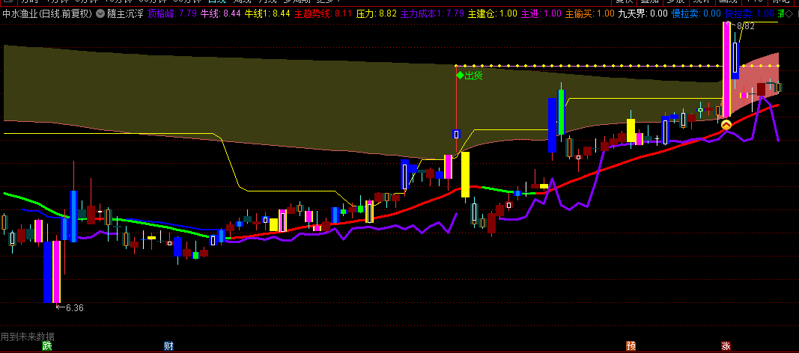Screen dimensions: 799x353
Task: Click the yellow 牛线1: 8.44 label
Action: (267, 13)
